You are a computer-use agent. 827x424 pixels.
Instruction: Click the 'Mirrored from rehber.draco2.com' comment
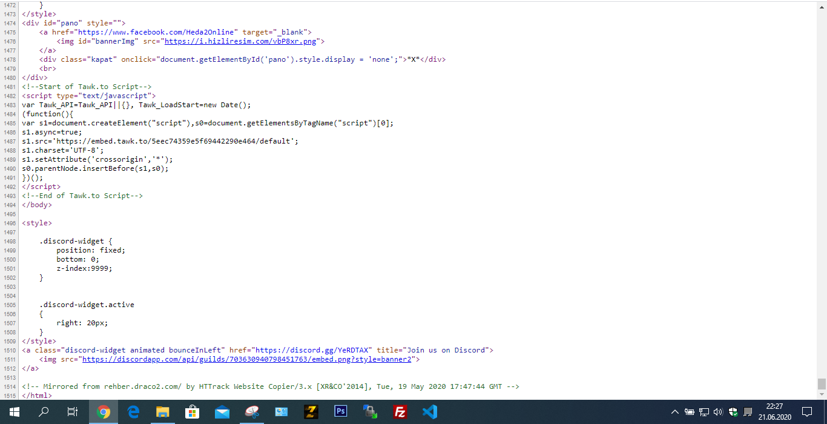tap(271, 386)
